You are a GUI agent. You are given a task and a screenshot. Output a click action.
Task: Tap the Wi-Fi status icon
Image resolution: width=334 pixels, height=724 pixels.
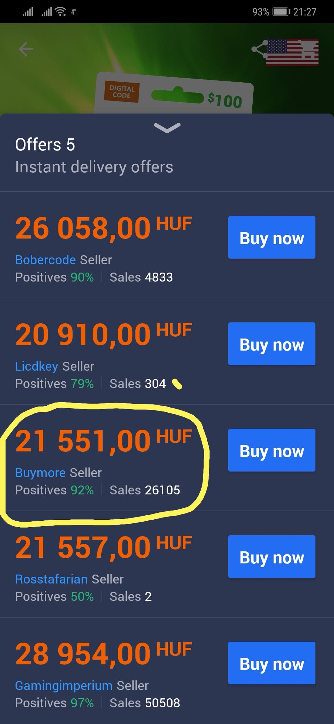(x=60, y=12)
